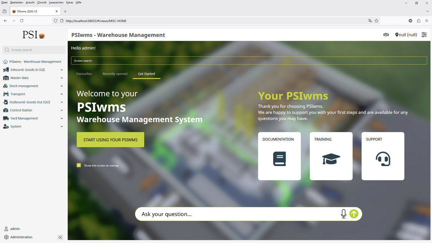This screenshot has height=243, width=432.
Task: Uncheck Show this screen at startup
Action: [x=79, y=165]
